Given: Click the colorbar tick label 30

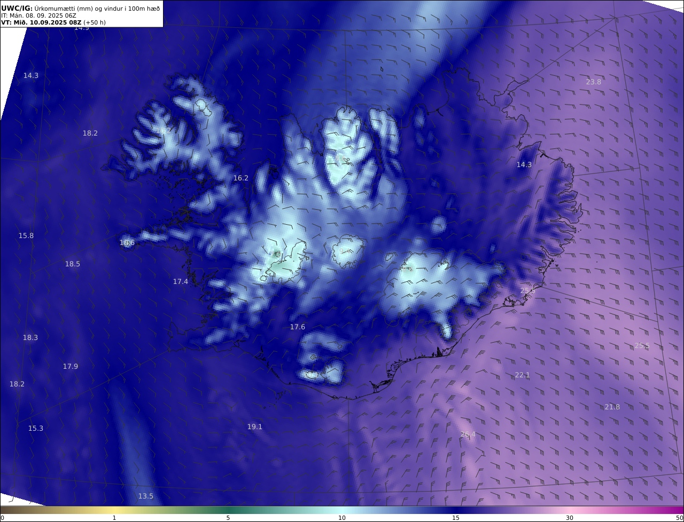Looking at the screenshot, I should point(570,518).
